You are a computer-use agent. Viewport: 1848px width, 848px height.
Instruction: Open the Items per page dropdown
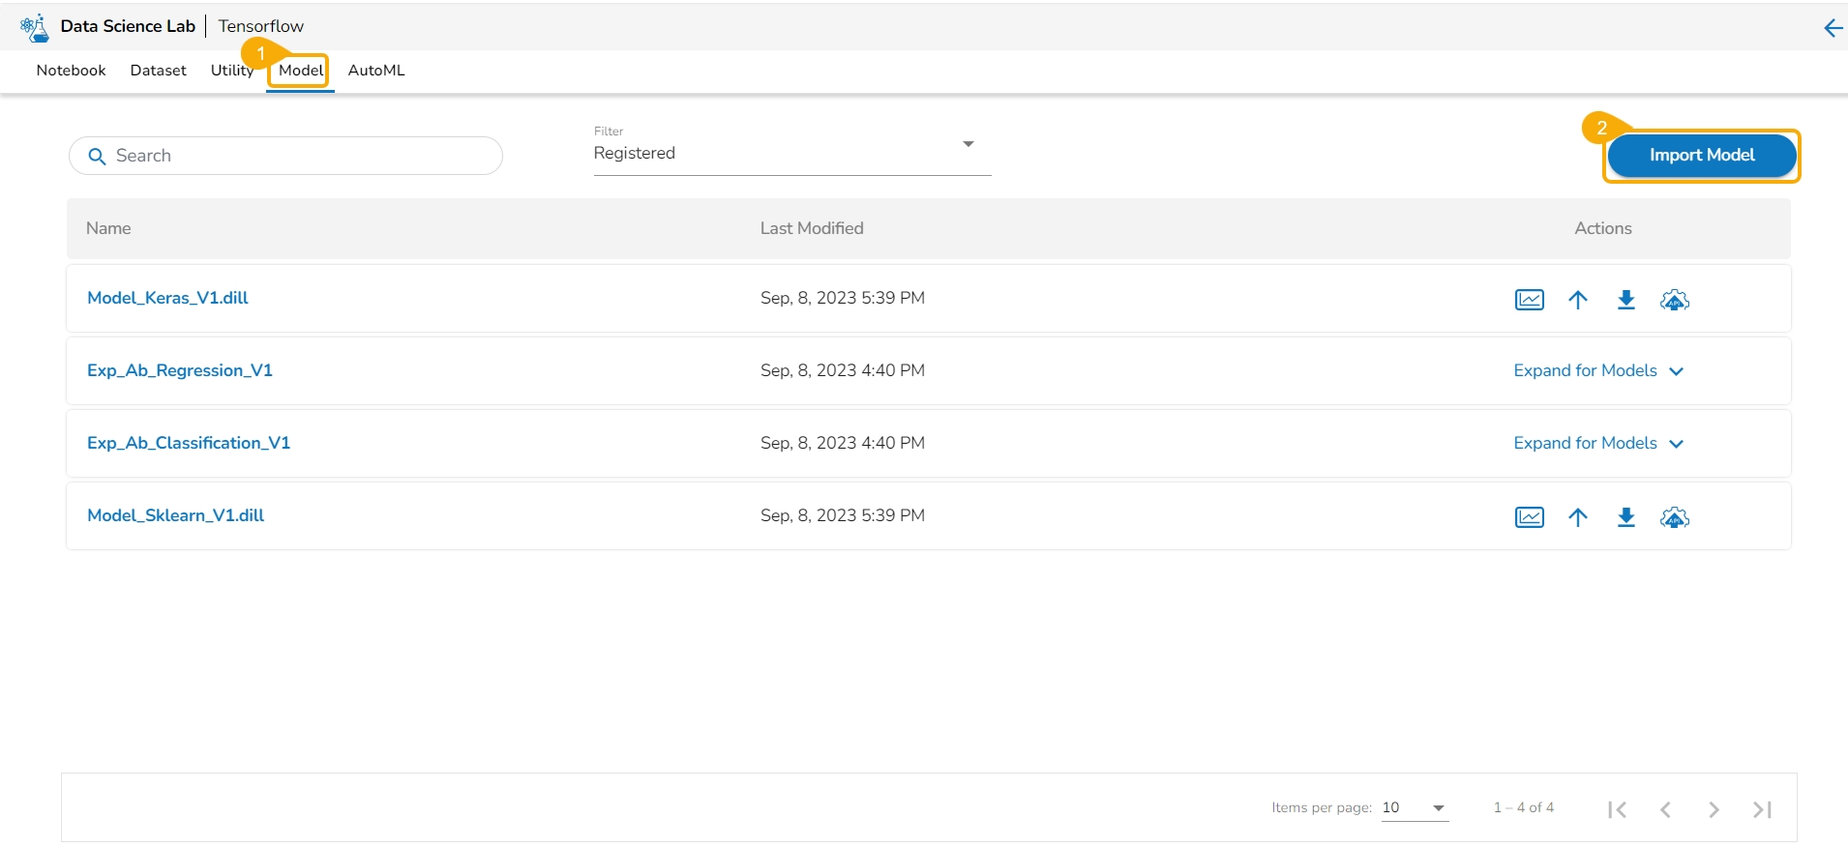click(1415, 808)
